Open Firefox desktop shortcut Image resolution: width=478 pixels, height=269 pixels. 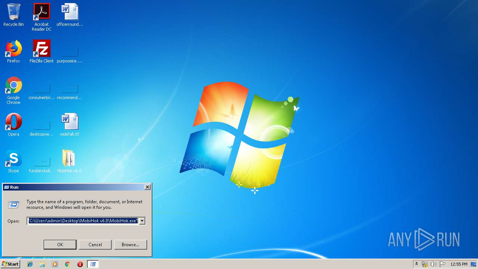click(13, 52)
